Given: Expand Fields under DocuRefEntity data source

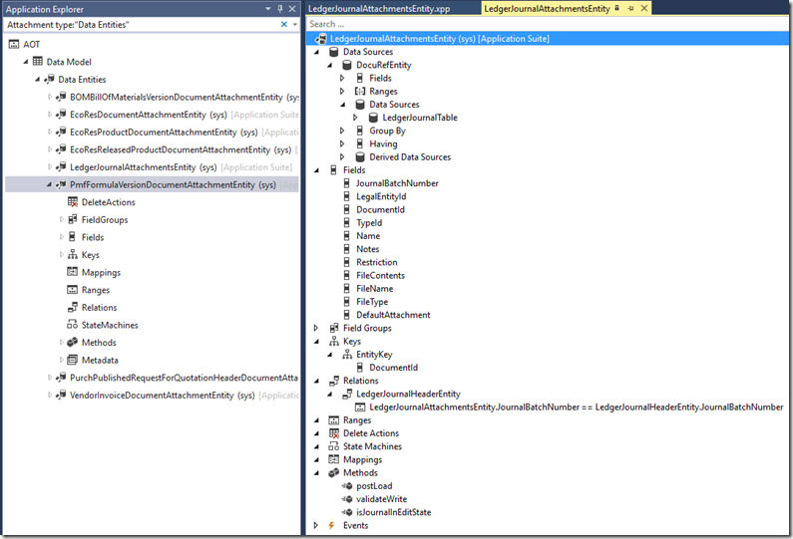Looking at the screenshot, I should click(342, 78).
